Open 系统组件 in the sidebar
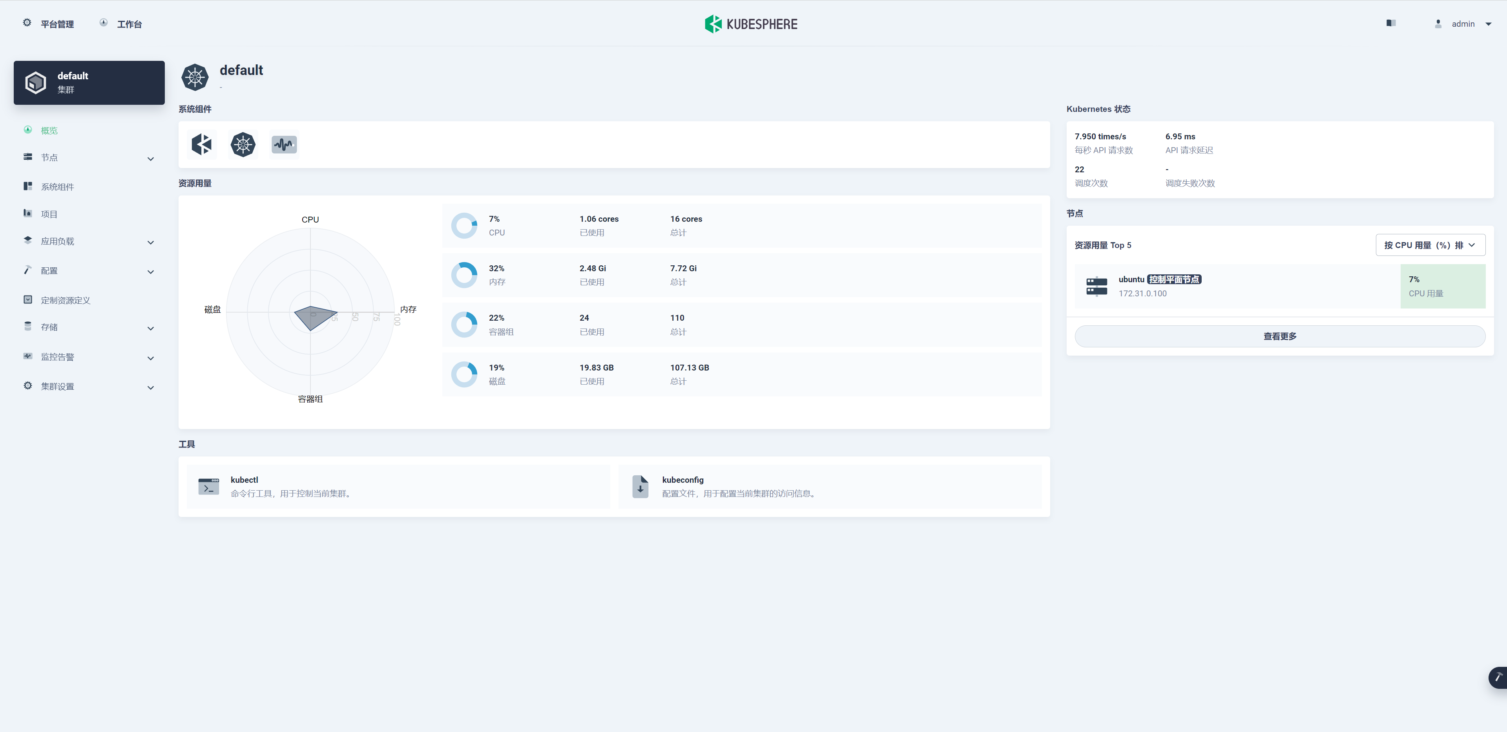1507x732 pixels. point(57,187)
